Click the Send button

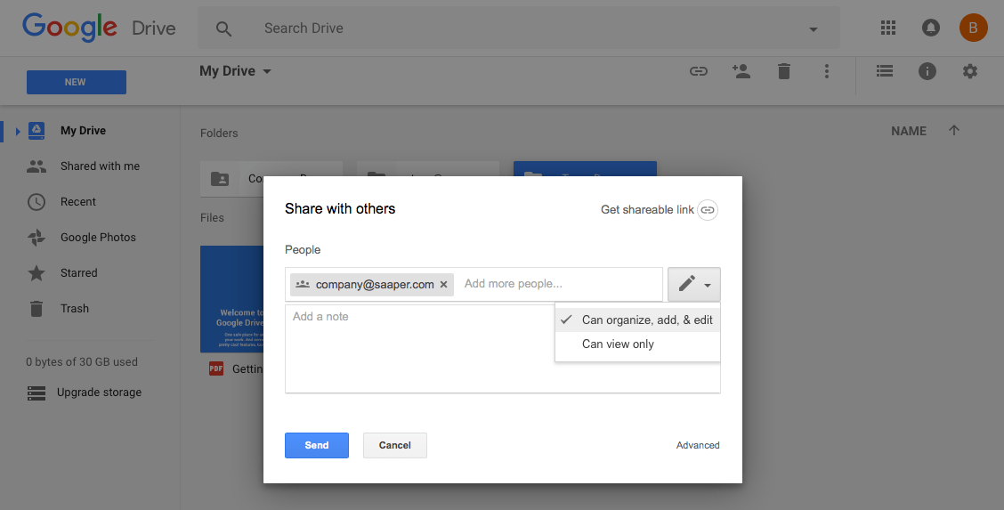(316, 445)
